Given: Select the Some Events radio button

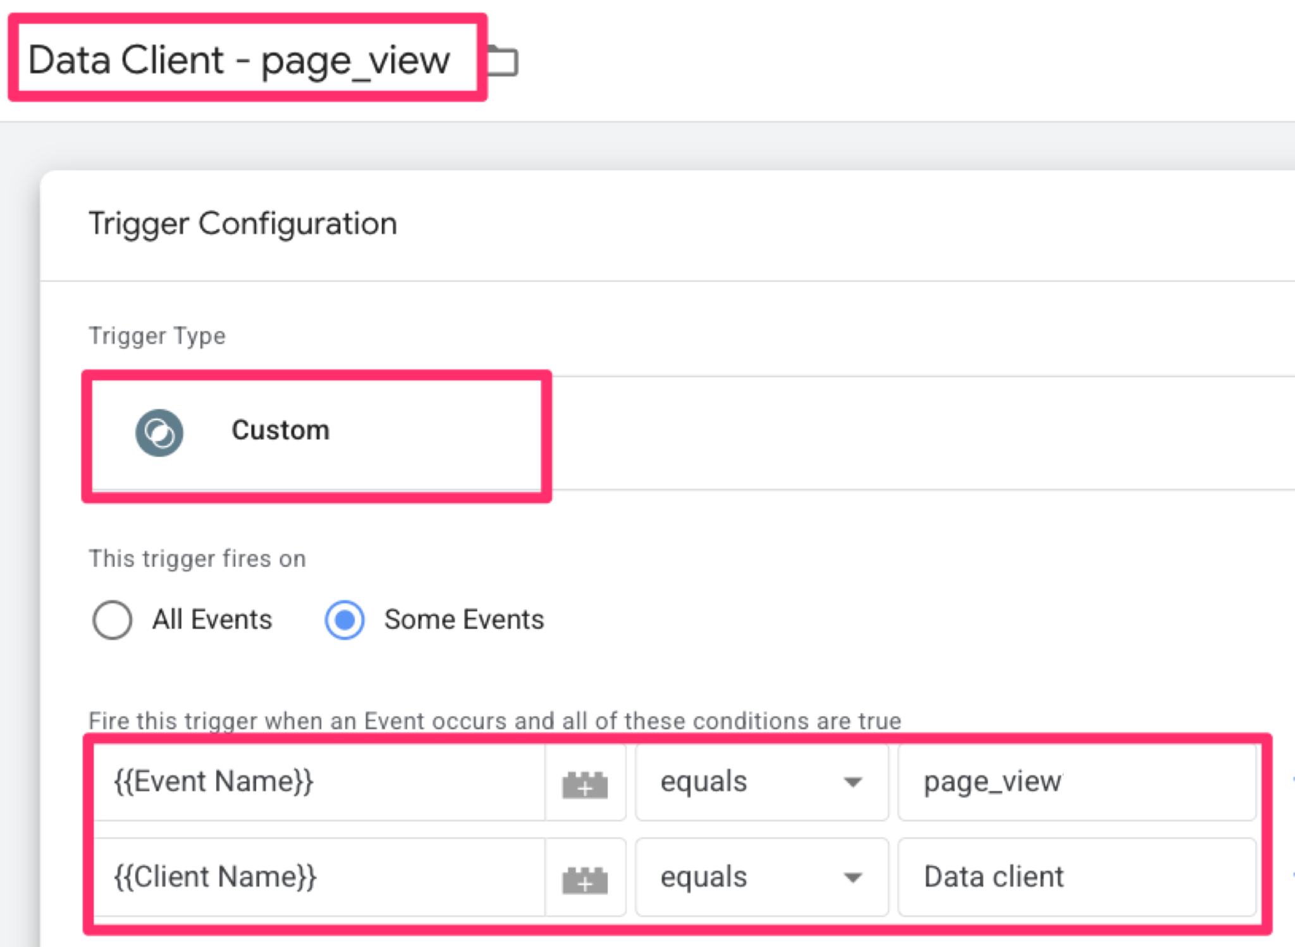Looking at the screenshot, I should 345,619.
